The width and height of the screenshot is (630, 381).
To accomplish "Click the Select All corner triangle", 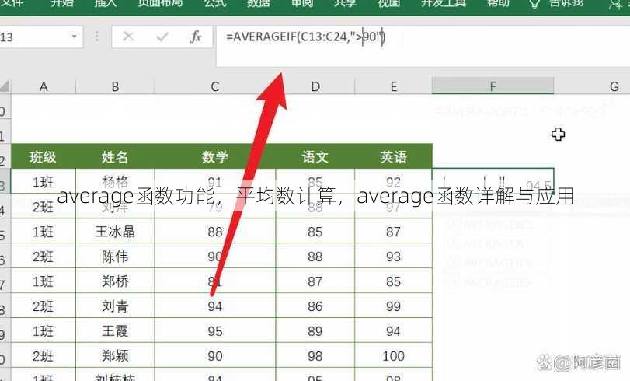I will 5,86.
